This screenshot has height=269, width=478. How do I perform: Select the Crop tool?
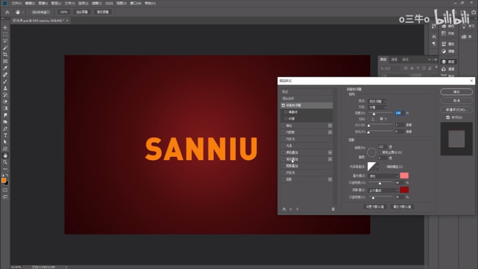click(5, 54)
